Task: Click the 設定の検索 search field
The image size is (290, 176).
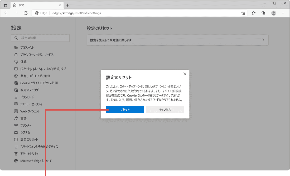Action: coord(40,38)
